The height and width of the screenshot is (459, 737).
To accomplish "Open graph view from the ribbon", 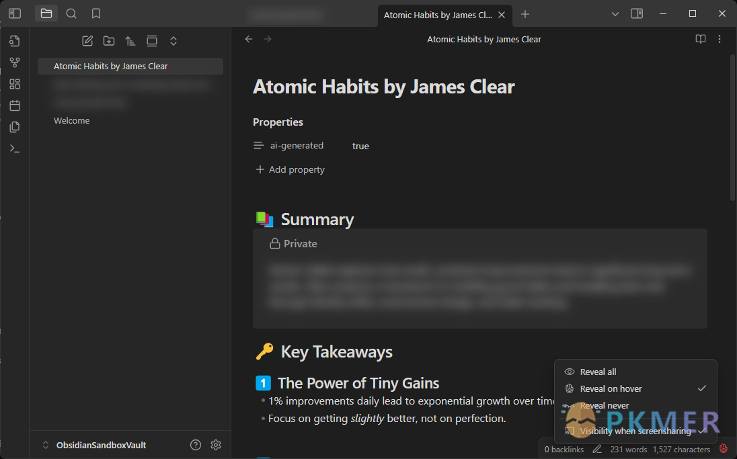I will coord(15,62).
